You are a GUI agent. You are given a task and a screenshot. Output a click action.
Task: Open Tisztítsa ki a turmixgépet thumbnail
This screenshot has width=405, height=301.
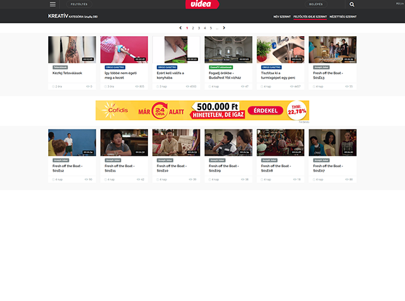tap(280, 49)
